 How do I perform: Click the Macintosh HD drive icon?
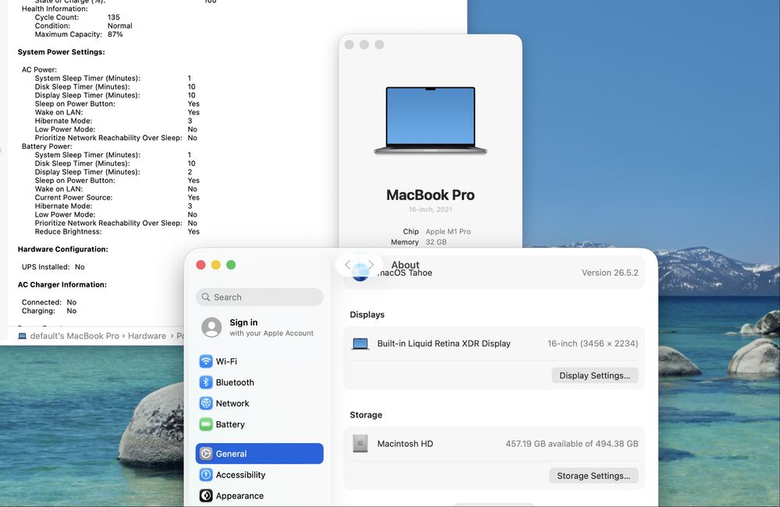click(x=360, y=443)
